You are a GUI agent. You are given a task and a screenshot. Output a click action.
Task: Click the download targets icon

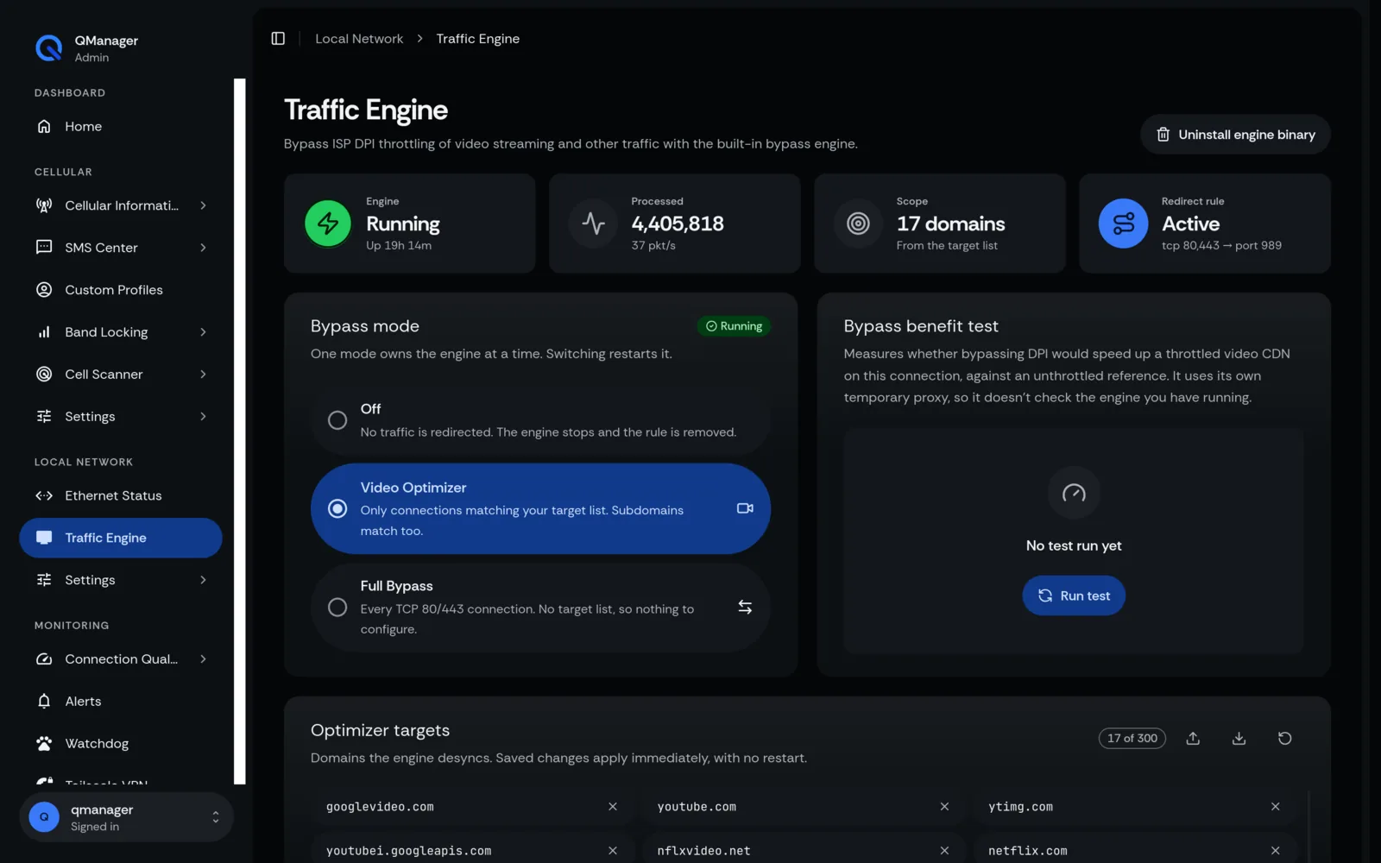pyautogui.click(x=1239, y=738)
